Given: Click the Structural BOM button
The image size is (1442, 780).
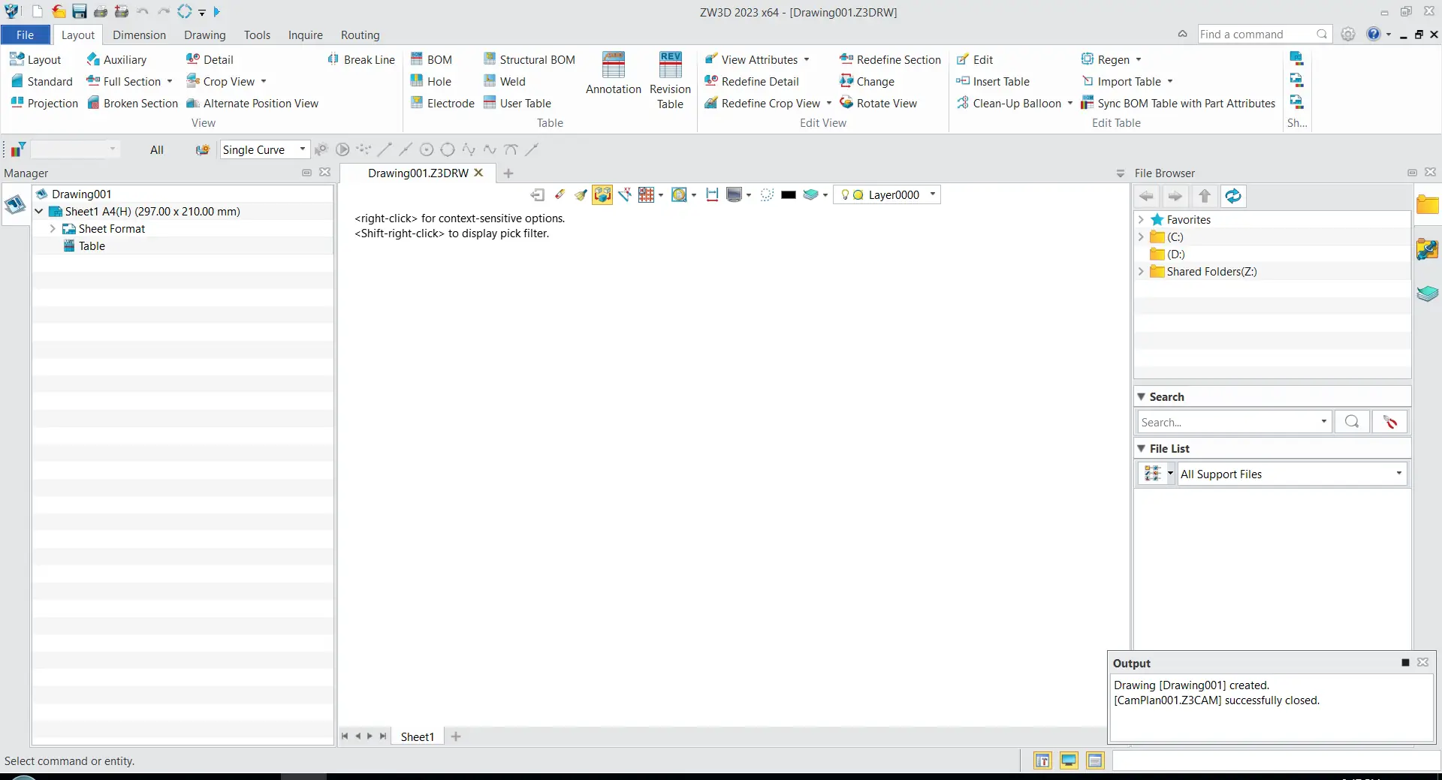Looking at the screenshot, I should 529,59.
